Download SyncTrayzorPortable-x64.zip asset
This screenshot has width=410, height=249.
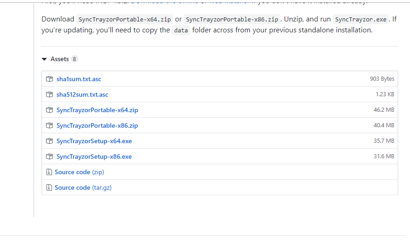[x=97, y=110]
